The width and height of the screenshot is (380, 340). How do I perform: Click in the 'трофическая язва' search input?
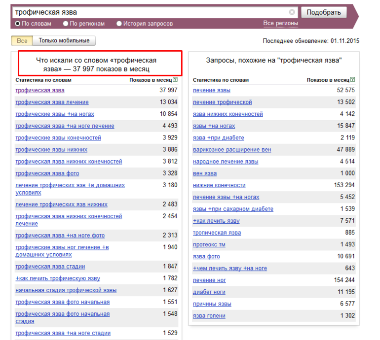click(x=148, y=12)
